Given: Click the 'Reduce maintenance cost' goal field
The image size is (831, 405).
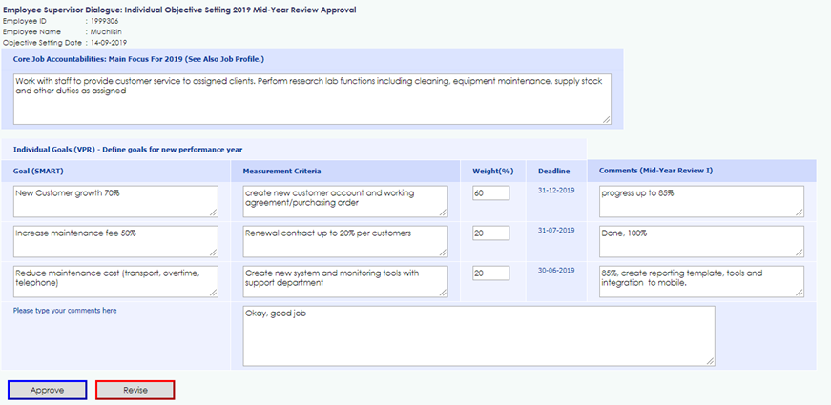Looking at the screenshot, I should tap(115, 281).
